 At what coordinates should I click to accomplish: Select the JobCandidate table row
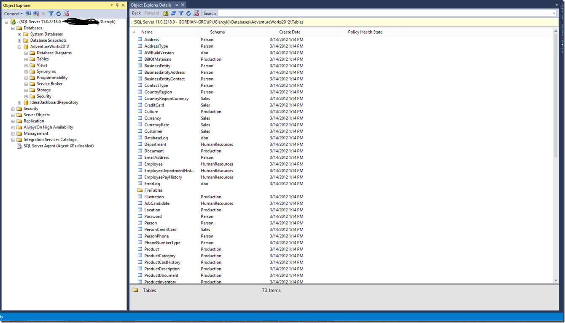tap(270, 203)
